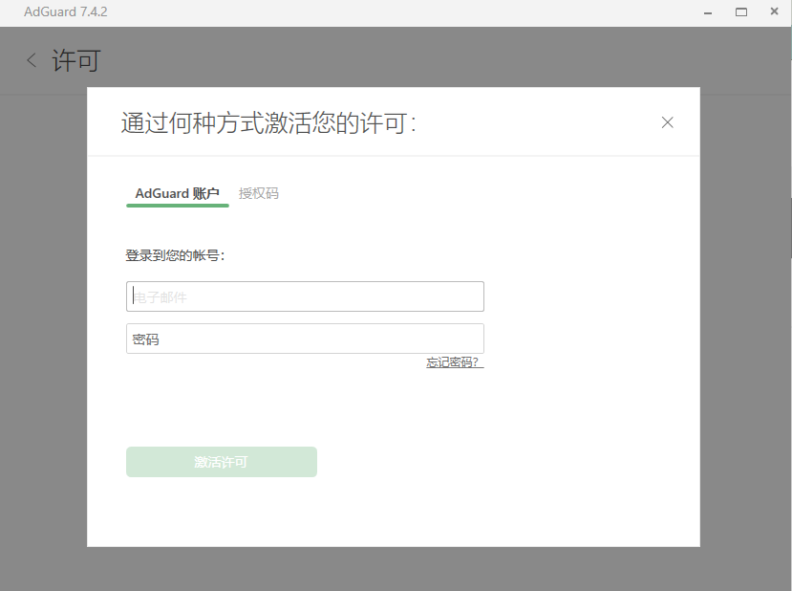
Task: Close the license activation dialog
Action: pyautogui.click(x=667, y=122)
